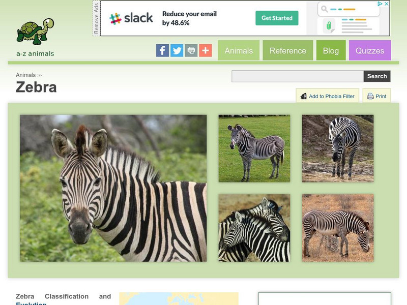Click the a-z animals turtle logo
407x305 pixels.
[35, 37]
